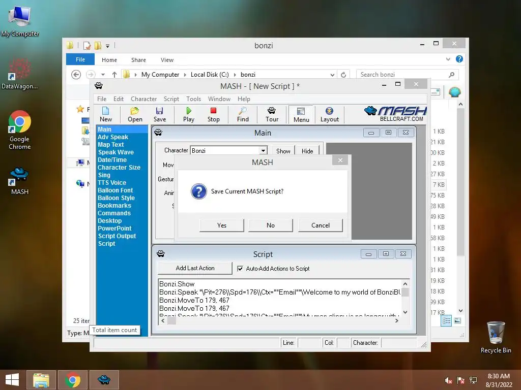
Task: Expand the Explorer address bar history dropdown
Action: [332, 75]
